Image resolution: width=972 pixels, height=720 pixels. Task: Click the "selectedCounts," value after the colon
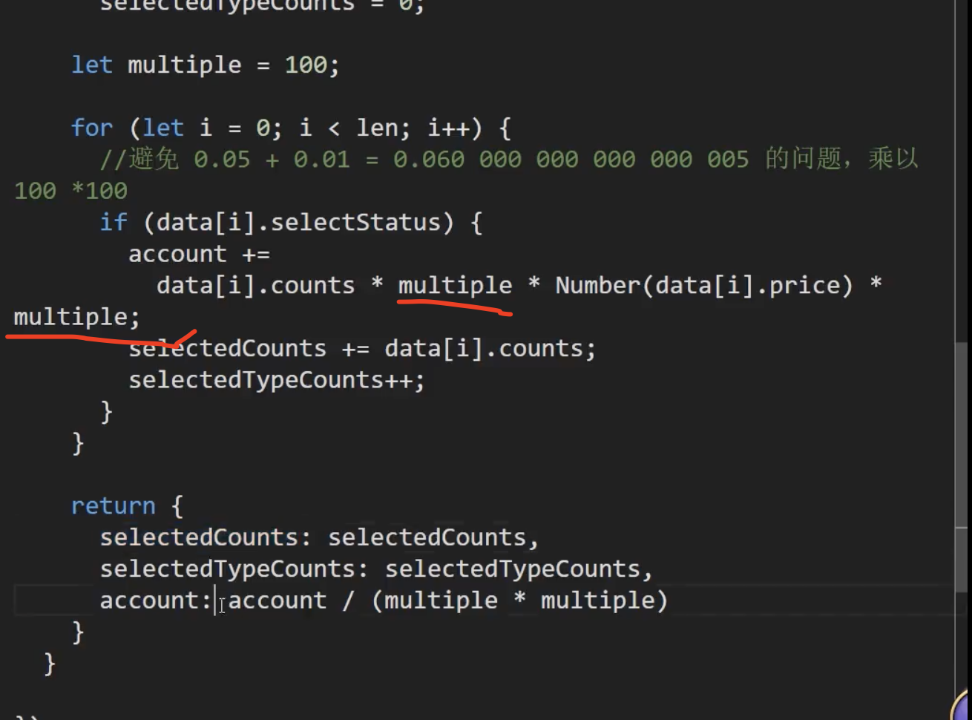[433, 537]
